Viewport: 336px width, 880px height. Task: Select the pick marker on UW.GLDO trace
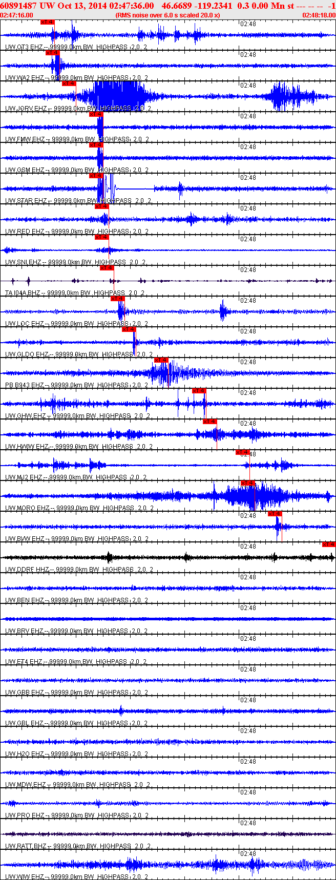(129, 329)
